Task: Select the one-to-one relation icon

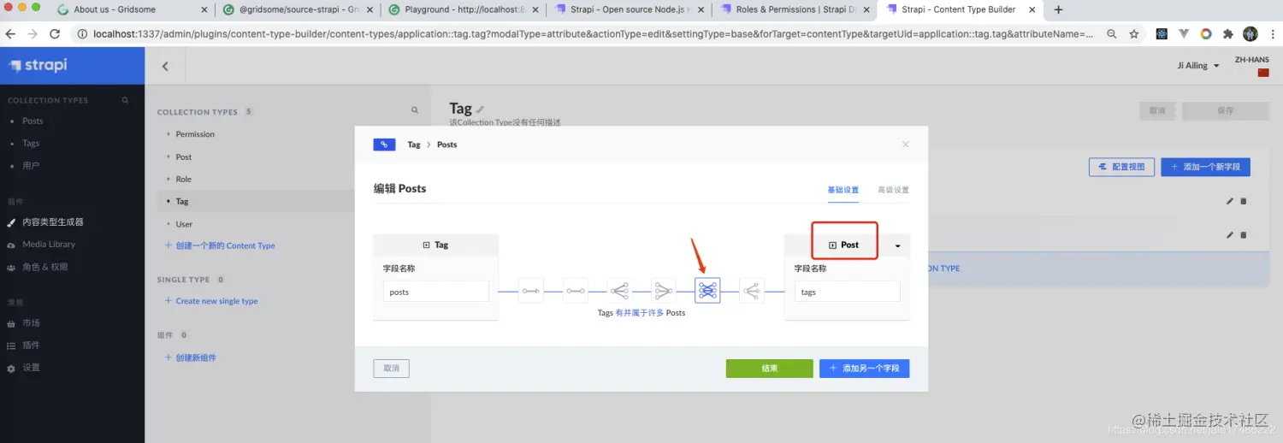Action: point(576,292)
